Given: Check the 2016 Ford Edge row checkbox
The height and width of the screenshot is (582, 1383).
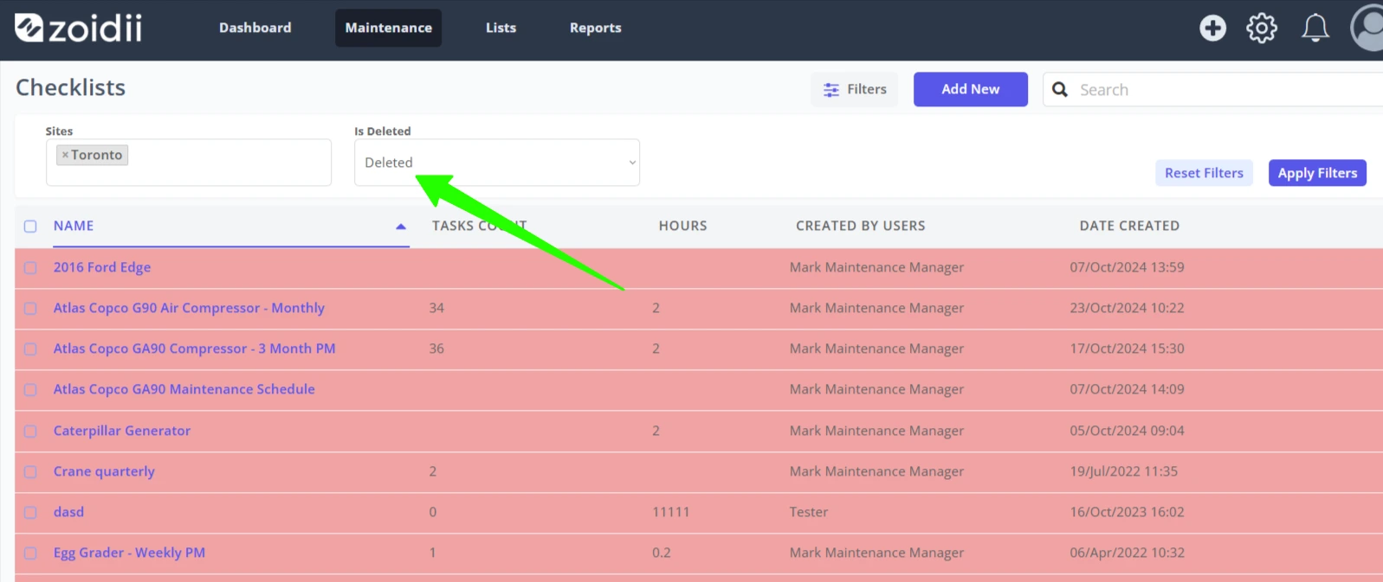Looking at the screenshot, I should coord(30,268).
